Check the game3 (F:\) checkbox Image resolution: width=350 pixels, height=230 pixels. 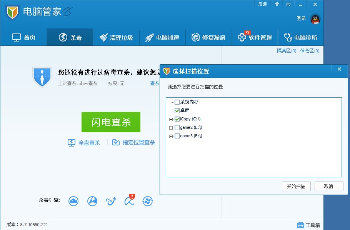(177, 136)
